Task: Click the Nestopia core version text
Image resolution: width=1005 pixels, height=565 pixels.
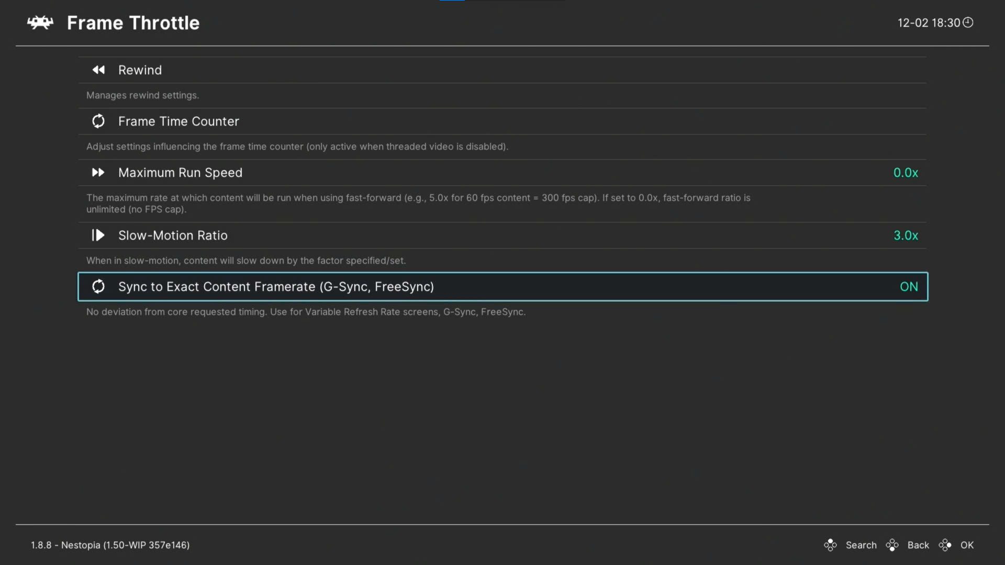Action: [110, 545]
